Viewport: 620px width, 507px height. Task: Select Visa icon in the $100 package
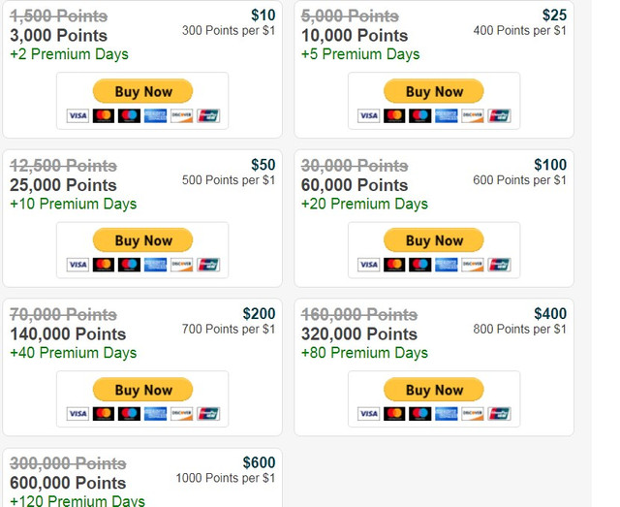click(369, 265)
